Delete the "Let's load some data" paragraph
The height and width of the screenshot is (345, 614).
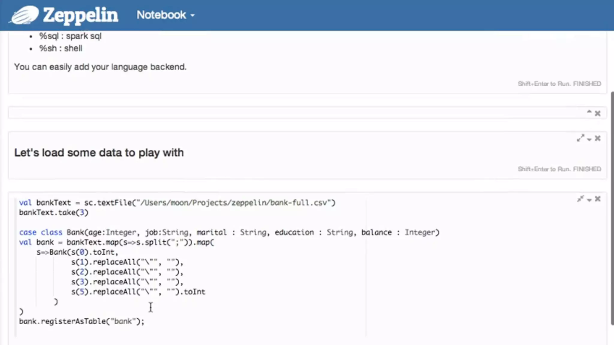[x=598, y=138]
